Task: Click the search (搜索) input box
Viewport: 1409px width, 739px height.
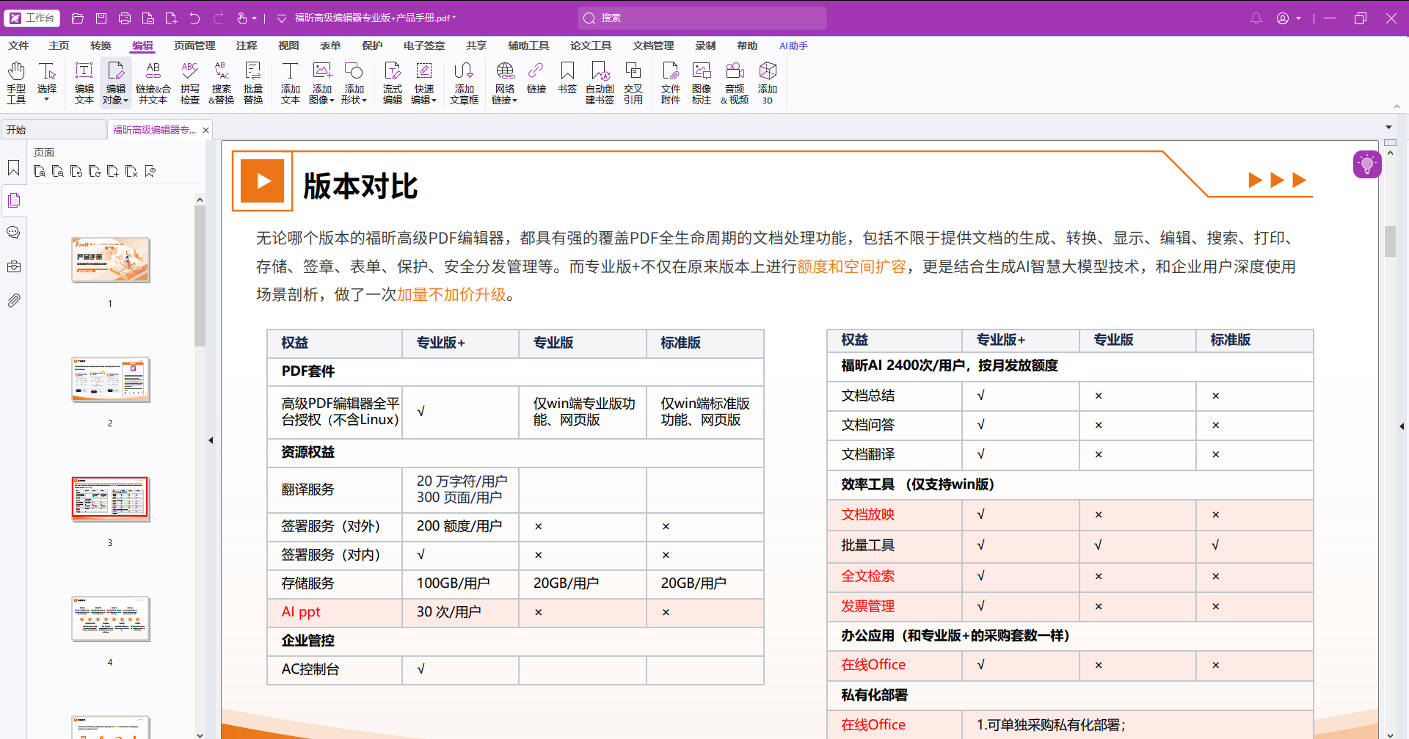Action: pos(702,18)
